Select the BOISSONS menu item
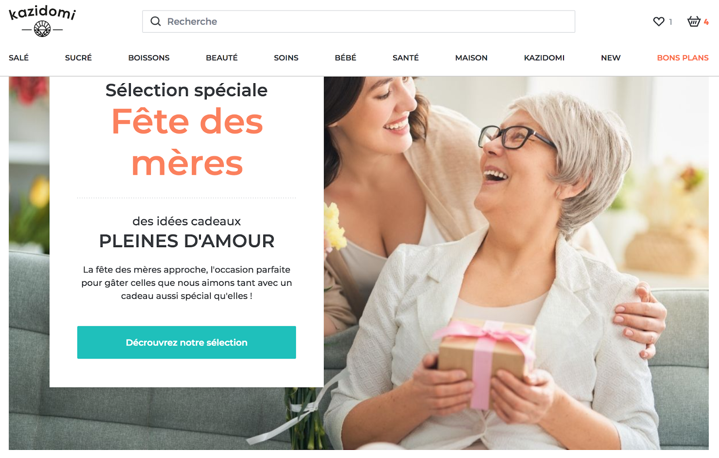This screenshot has height=458, width=719. point(149,58)
